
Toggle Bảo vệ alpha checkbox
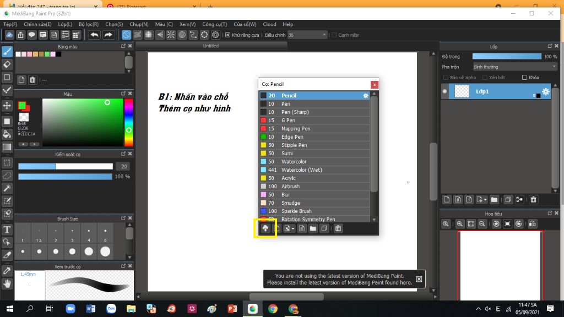coord(446,78)
